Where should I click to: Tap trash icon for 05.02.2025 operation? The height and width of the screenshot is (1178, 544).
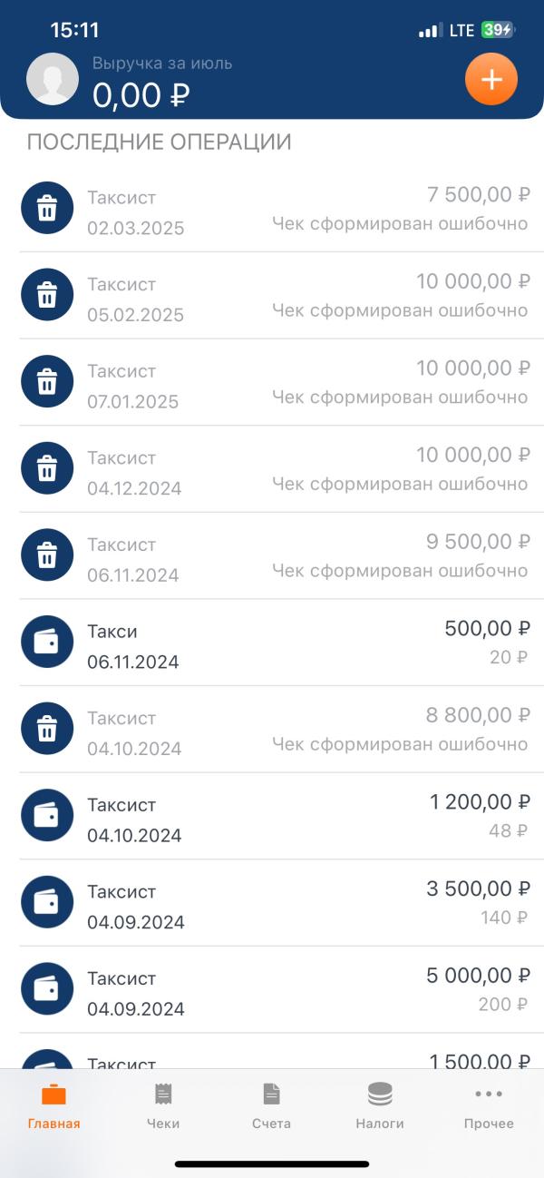[x=47, y=295]
